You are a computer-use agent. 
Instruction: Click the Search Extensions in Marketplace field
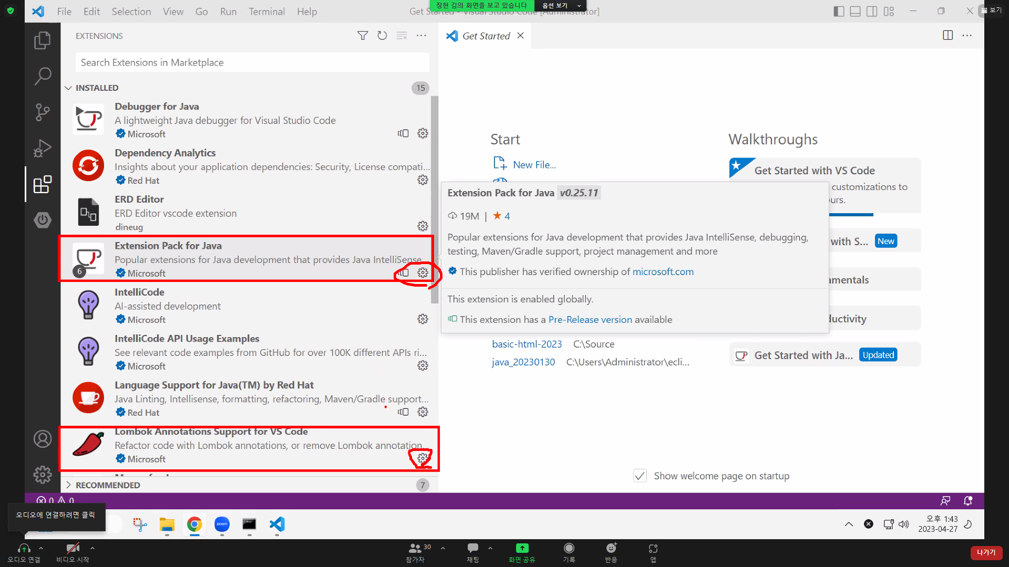[252, 62]
